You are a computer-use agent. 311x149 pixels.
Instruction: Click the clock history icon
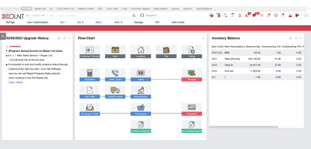click(x=276, y=16)
